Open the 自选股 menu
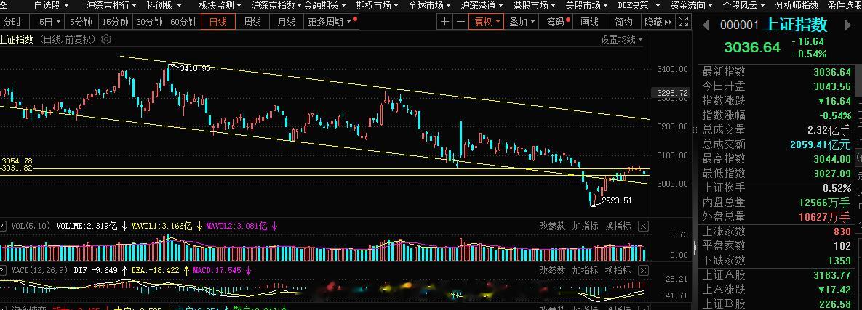The height and width of the screenshot is (310, 862). point(51,6)
